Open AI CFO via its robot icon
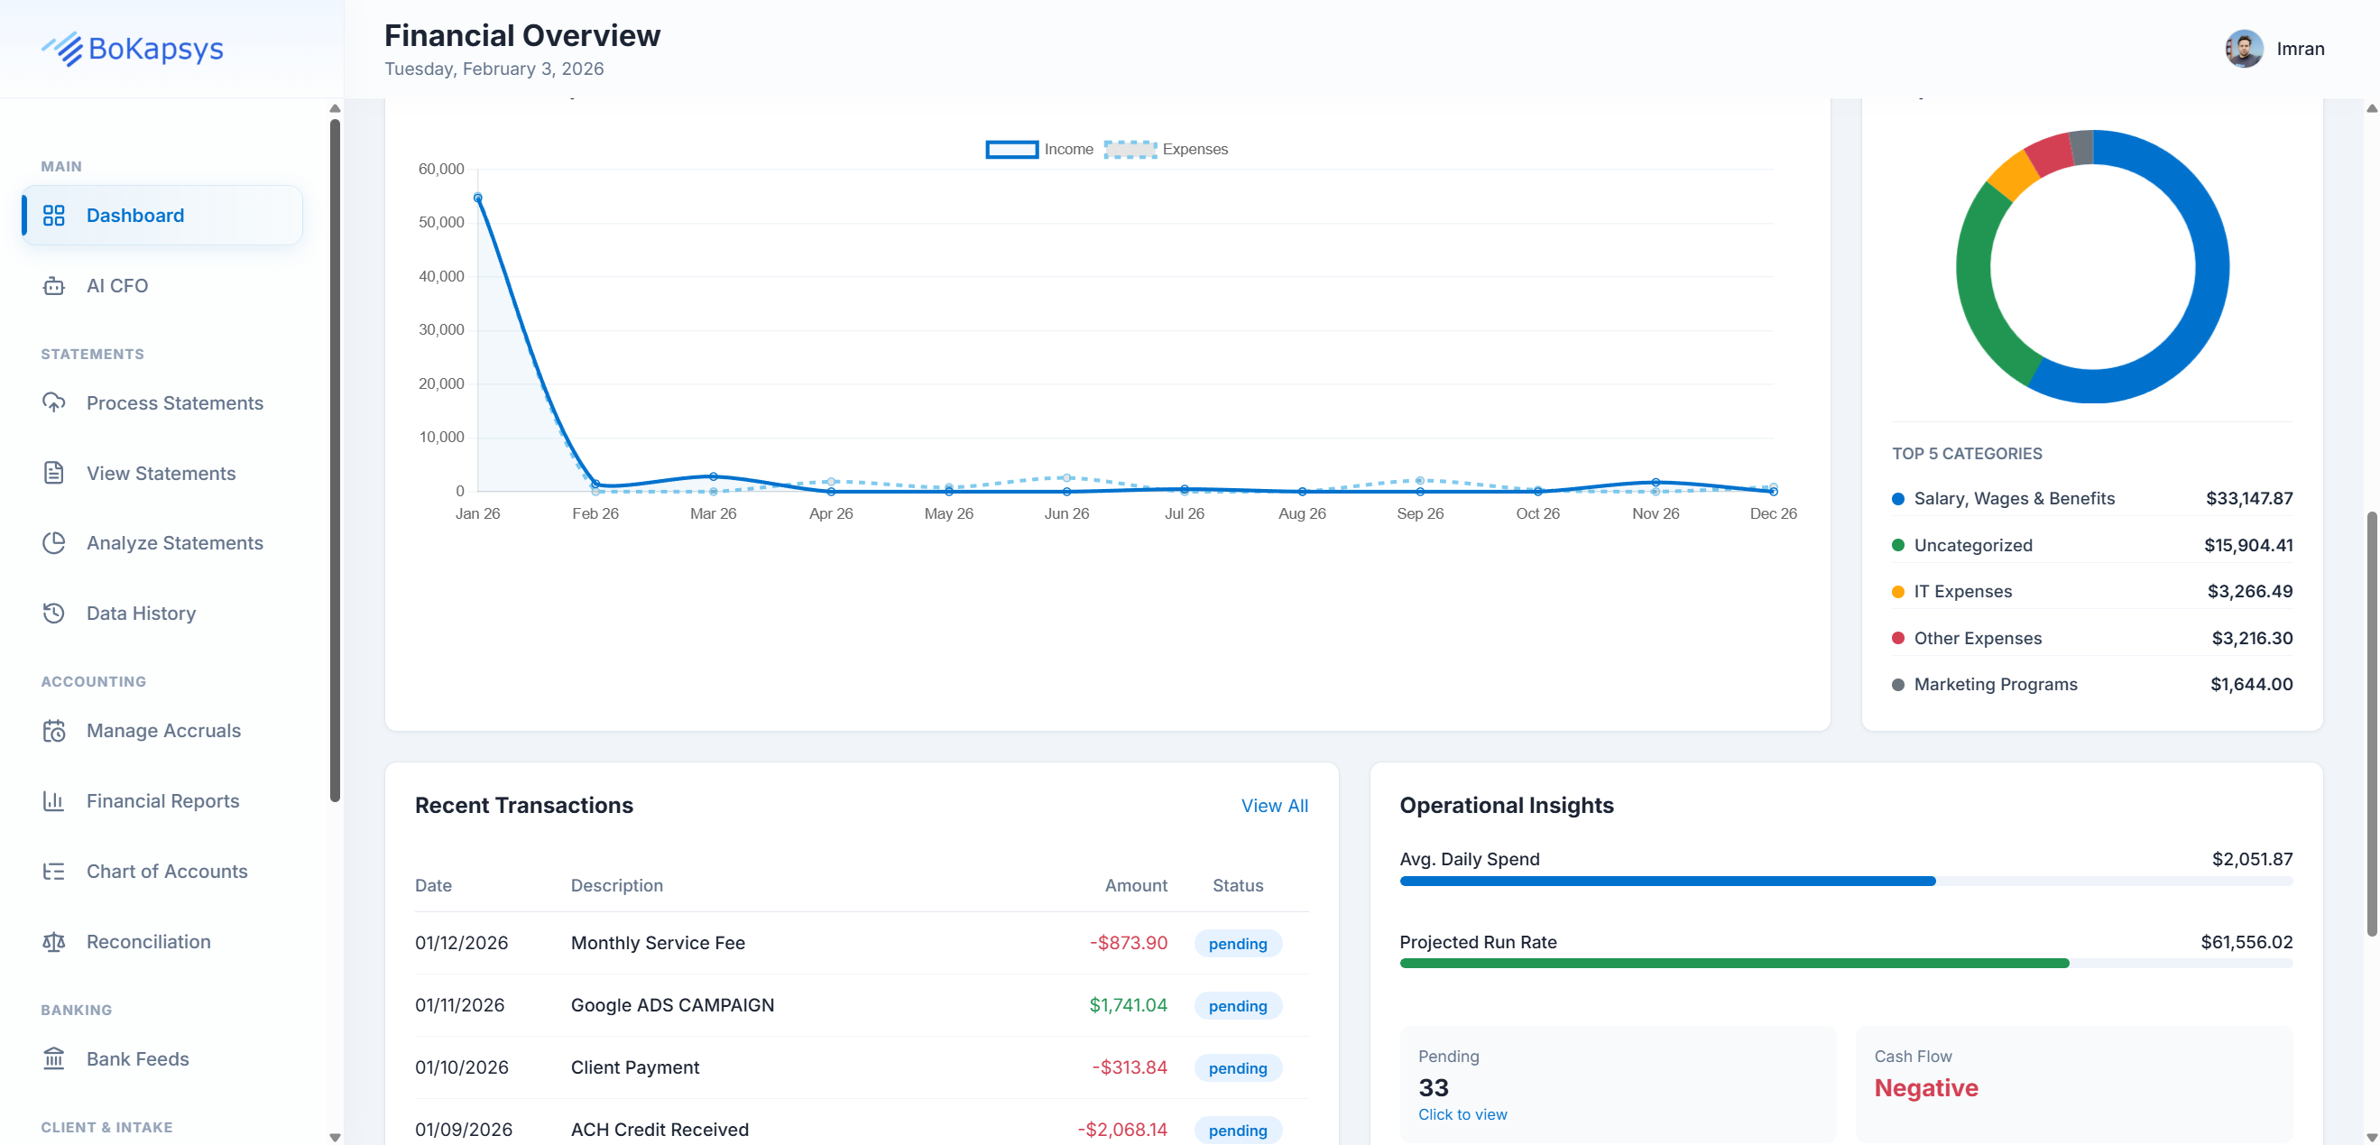The width and height of the screenshot is (2380, 1145). (x=53, y=285)
